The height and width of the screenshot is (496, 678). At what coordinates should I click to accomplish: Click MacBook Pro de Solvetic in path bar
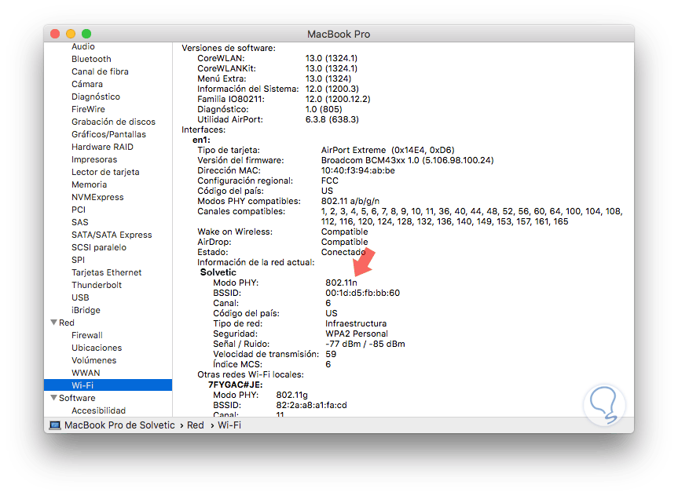(119, 425)
